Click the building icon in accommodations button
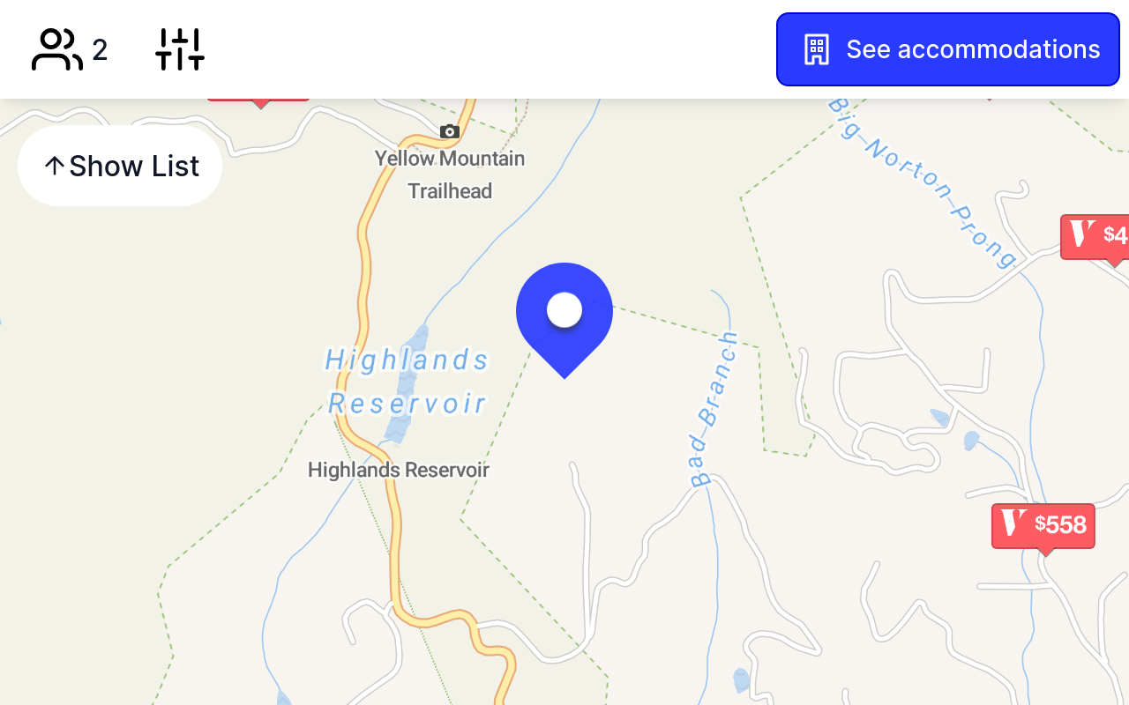Image resolution: width=1129 pixels, height=705 pixels. click(817, 49)
